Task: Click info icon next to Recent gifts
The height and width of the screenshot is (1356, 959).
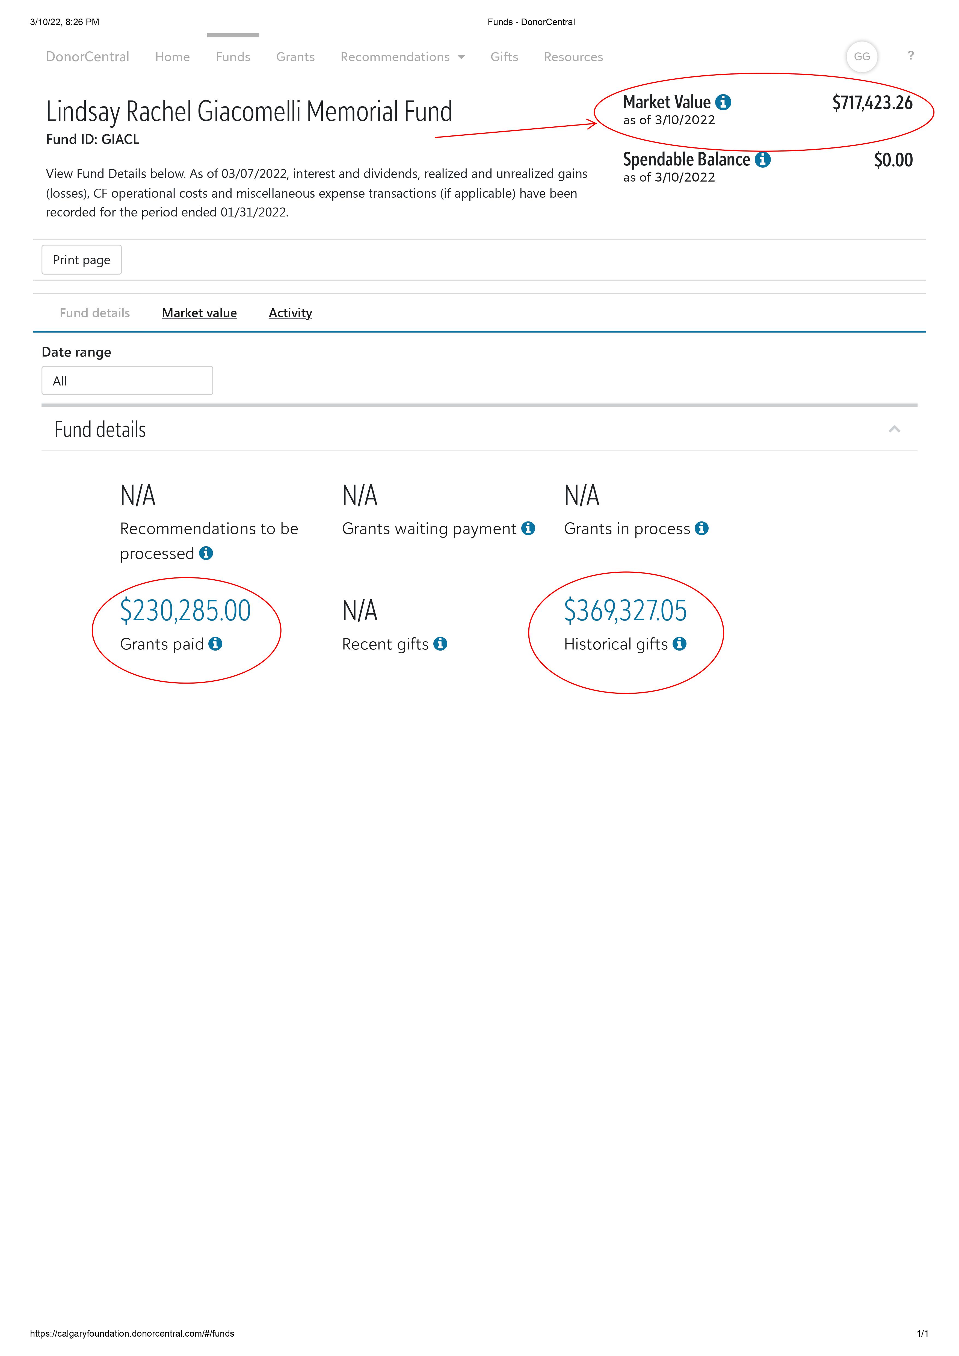Action: [440, 644]
